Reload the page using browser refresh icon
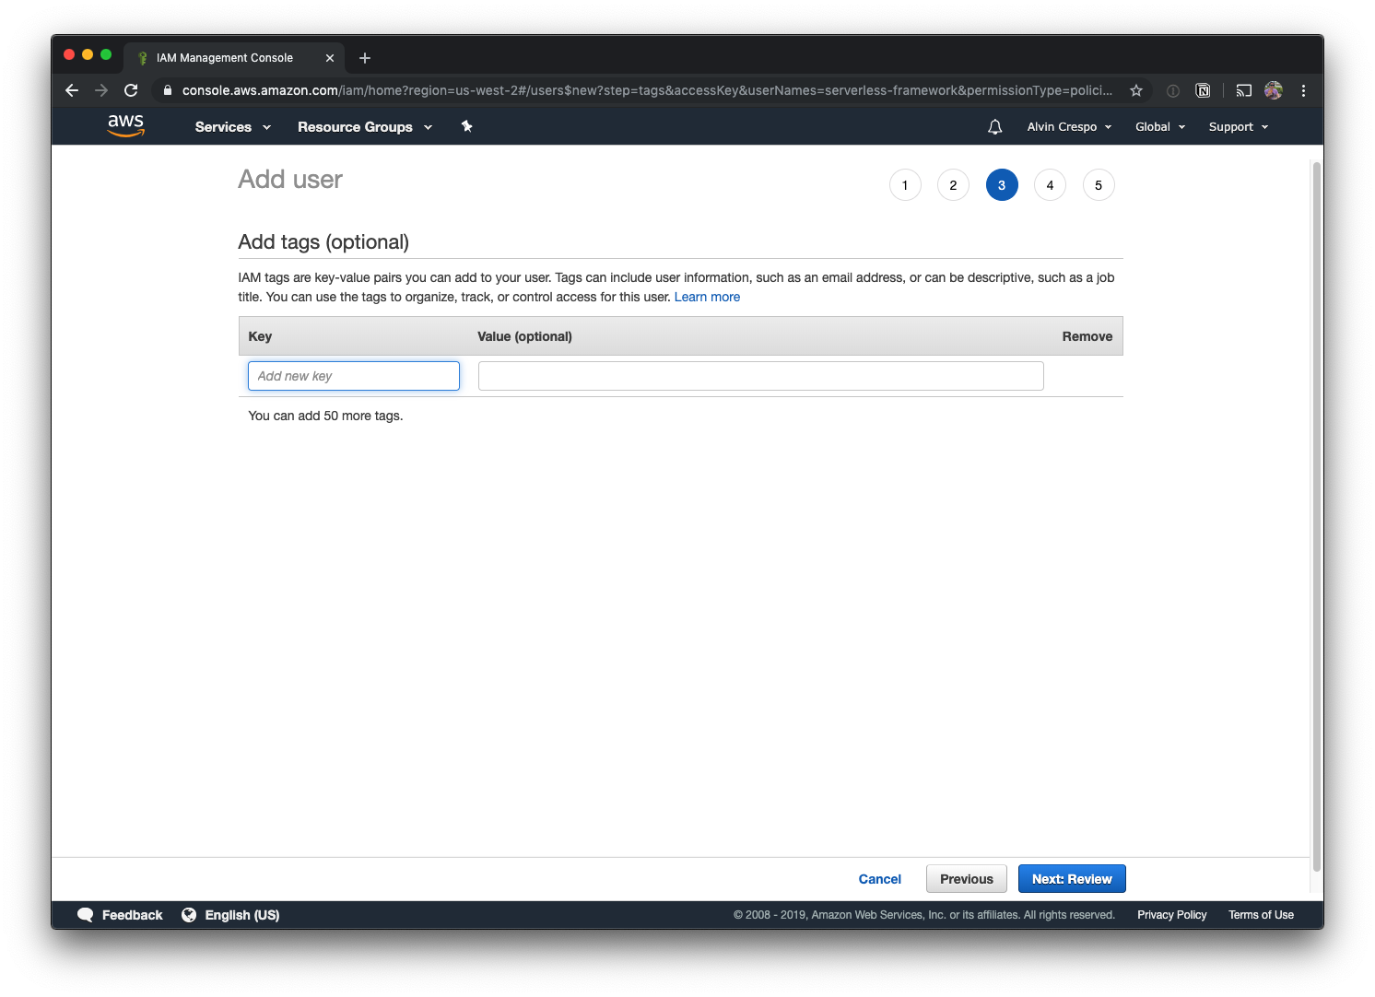 click(x=131, y=90)
